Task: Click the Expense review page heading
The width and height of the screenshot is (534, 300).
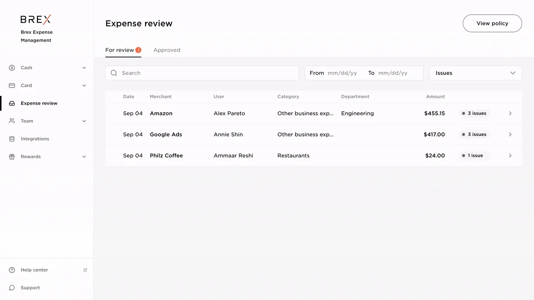Action: coord(139,24)
